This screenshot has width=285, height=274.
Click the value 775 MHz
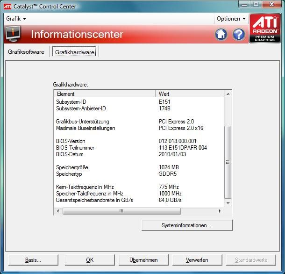click(x=169, y=187)
